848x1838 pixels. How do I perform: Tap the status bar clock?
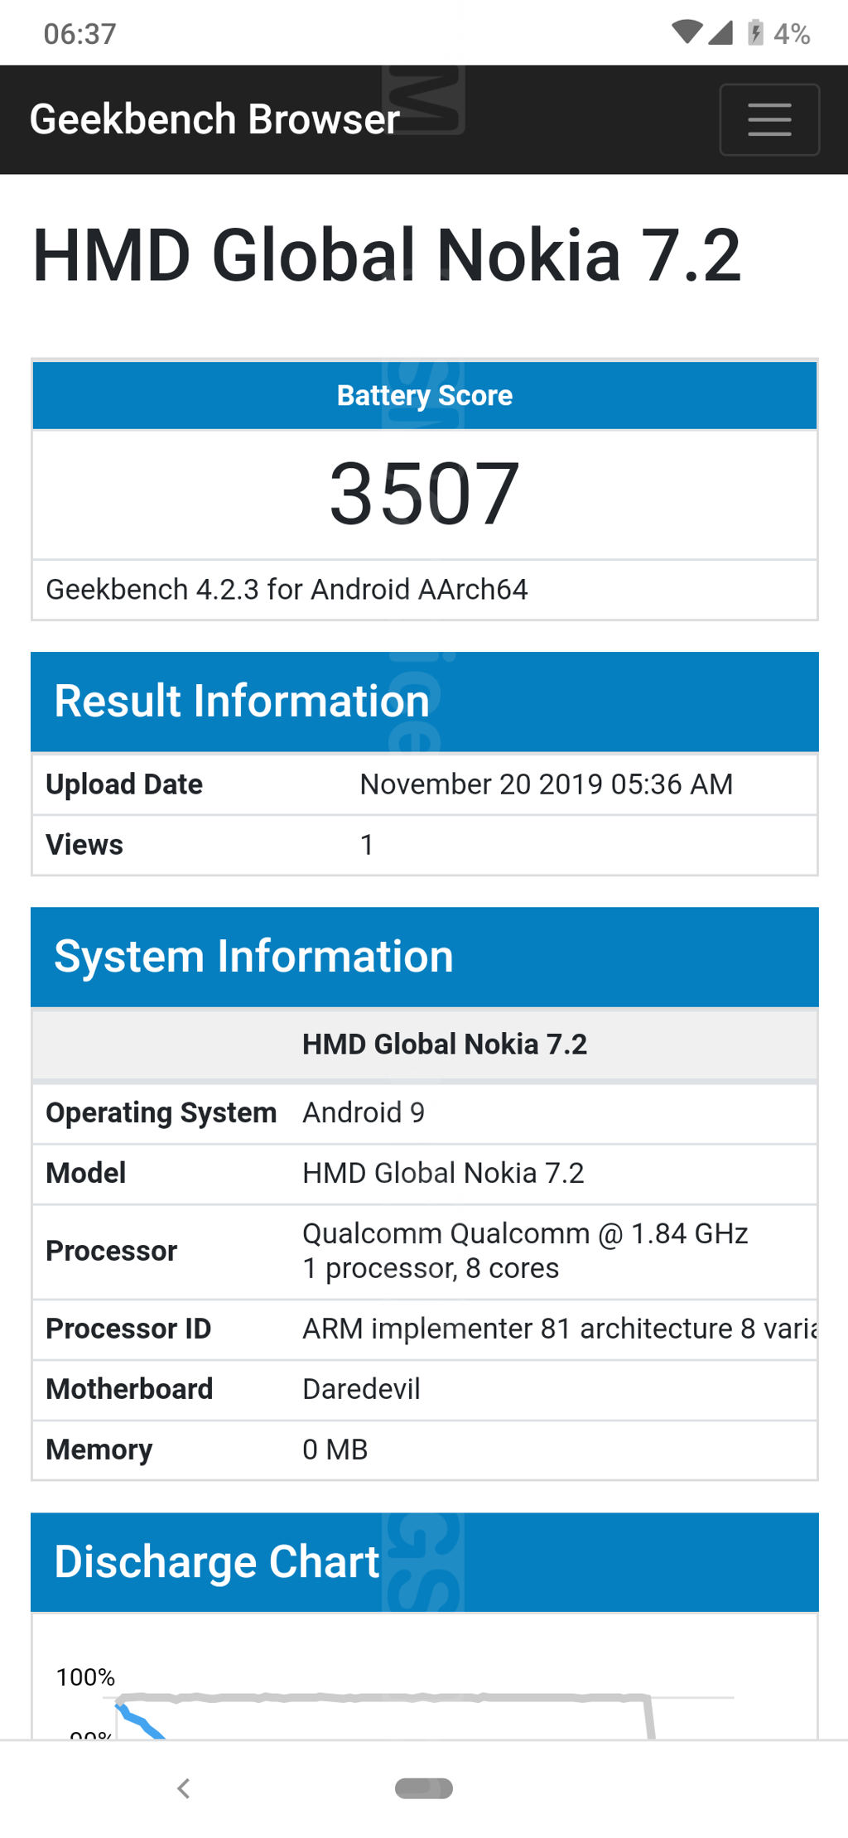click(x=79, y=34)
